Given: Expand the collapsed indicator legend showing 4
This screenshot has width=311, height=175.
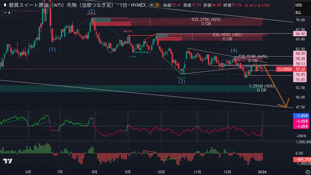Looking at the screenshot, I should pos(7,13).
